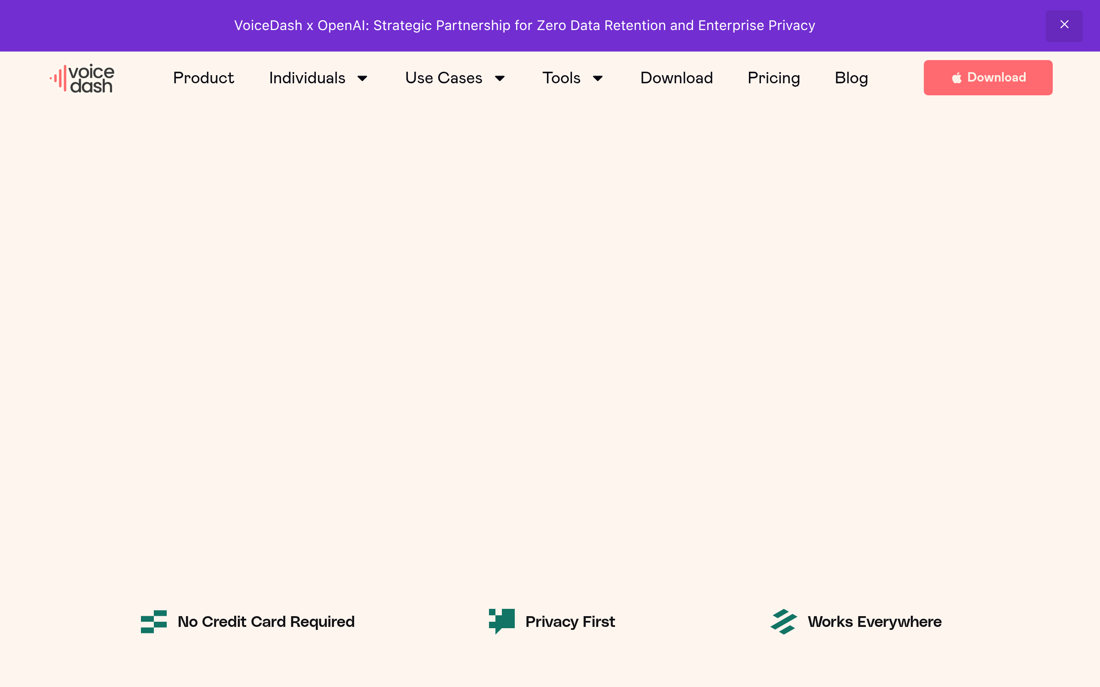
Task: Open the OpenAI partnership announcement link
Action: pyautogui.click(x=525, y=25)
